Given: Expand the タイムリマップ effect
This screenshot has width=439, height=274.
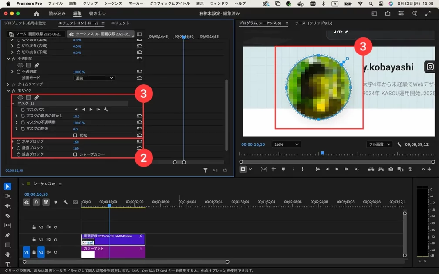Looking at the screenshot, I should point(8,84).
